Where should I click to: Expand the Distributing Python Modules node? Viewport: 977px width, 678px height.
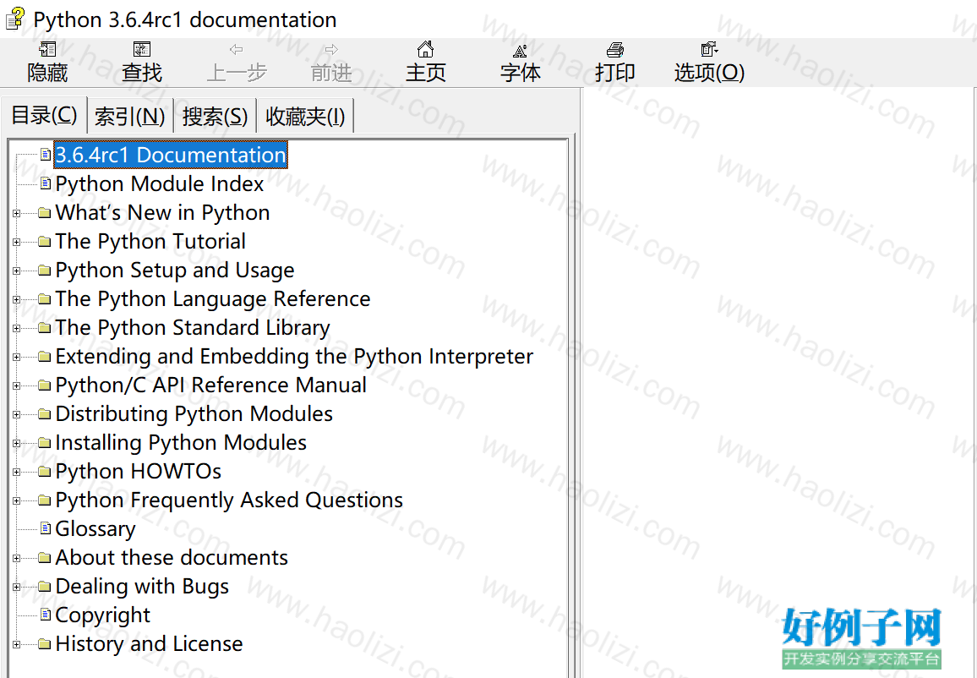coord(16,414)
